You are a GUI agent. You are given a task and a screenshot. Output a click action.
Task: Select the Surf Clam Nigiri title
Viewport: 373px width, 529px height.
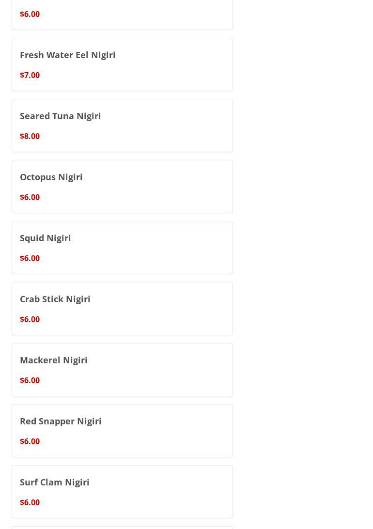tap(55, 482)
